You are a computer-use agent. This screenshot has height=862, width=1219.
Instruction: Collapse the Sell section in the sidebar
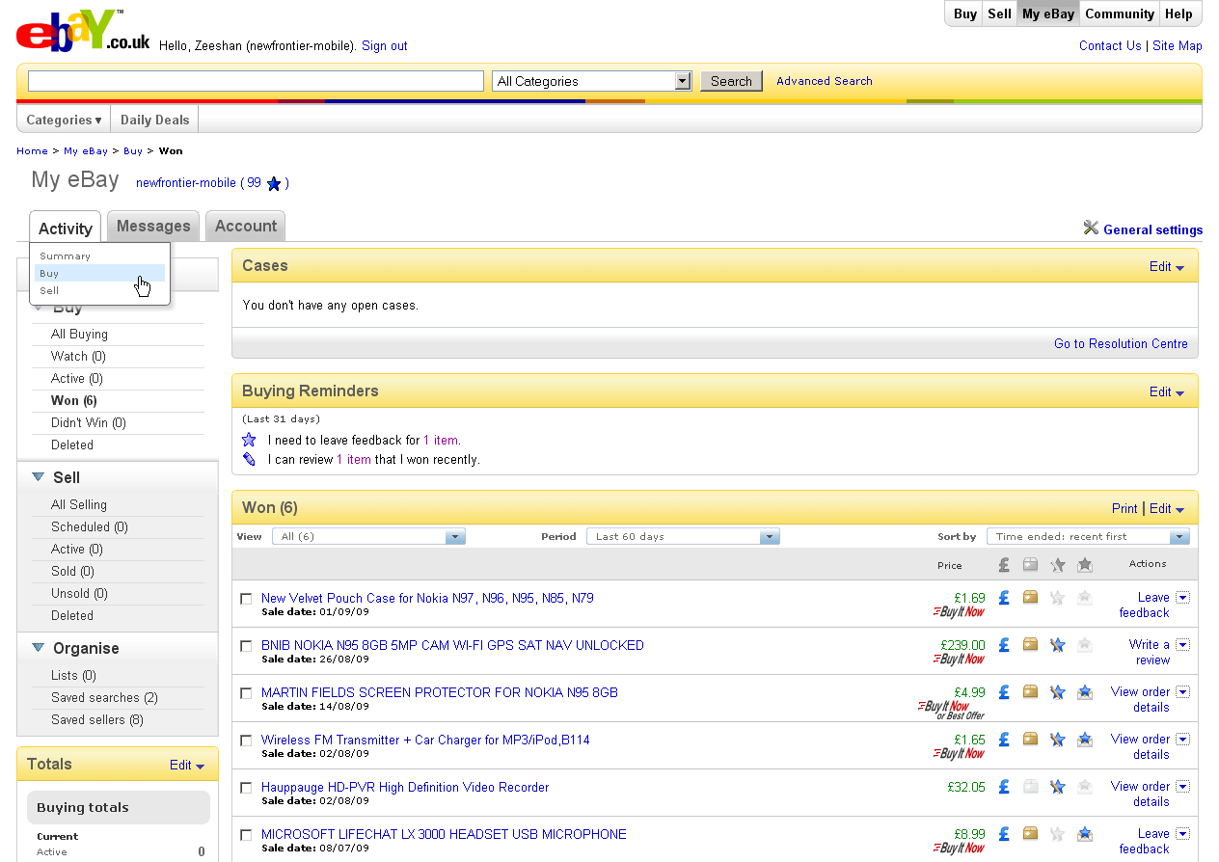(x=39, y=477)
